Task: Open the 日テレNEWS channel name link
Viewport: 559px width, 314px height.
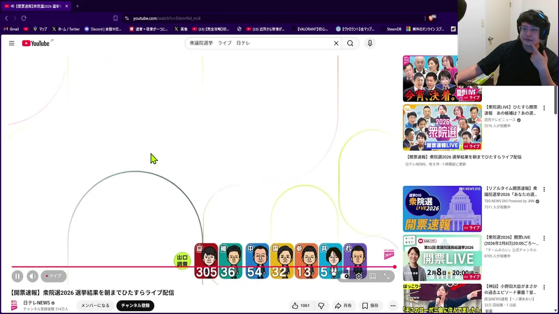Action: (37, 303)
